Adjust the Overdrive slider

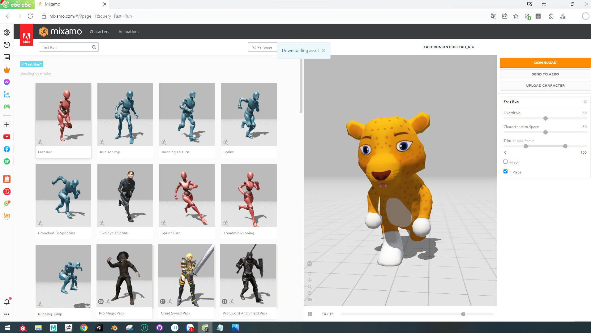coord(545,118)
